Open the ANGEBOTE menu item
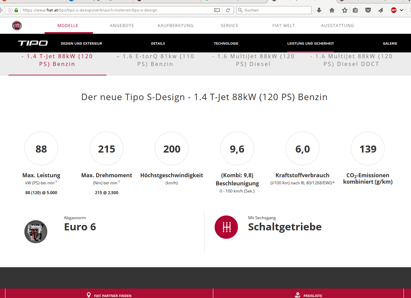This screenshot has width=411, height=298. point(122,26)
